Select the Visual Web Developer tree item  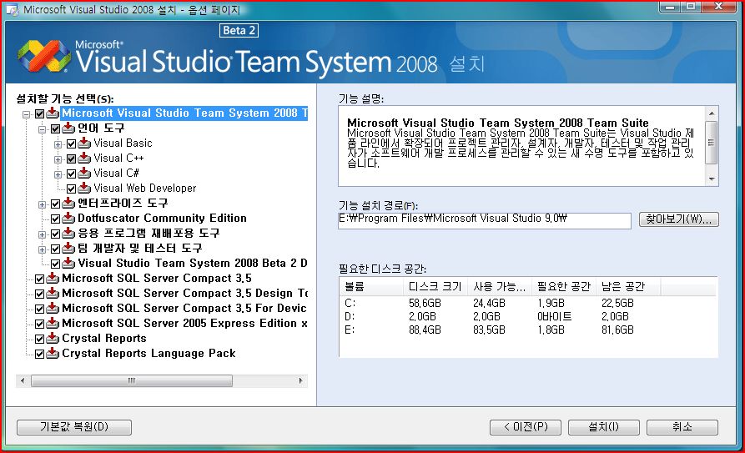[x=145, y=189]
